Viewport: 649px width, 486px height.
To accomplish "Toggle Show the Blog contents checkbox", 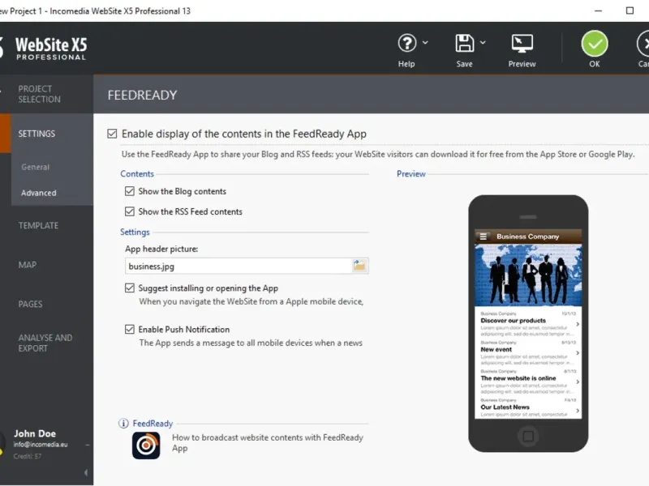I will [130, 191].
